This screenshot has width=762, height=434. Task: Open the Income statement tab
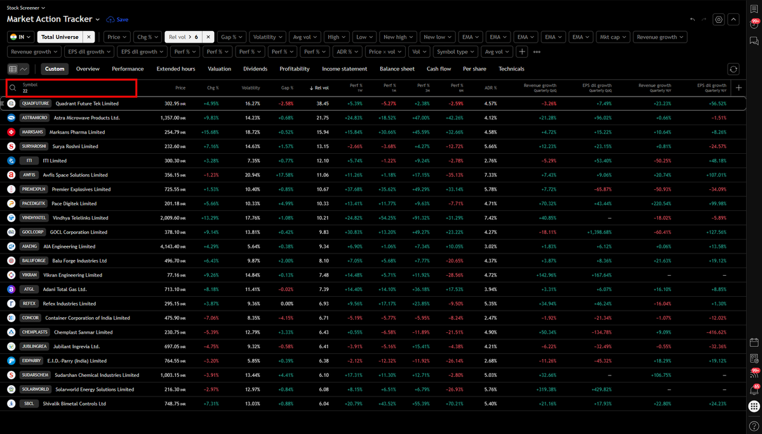(344, 69)
